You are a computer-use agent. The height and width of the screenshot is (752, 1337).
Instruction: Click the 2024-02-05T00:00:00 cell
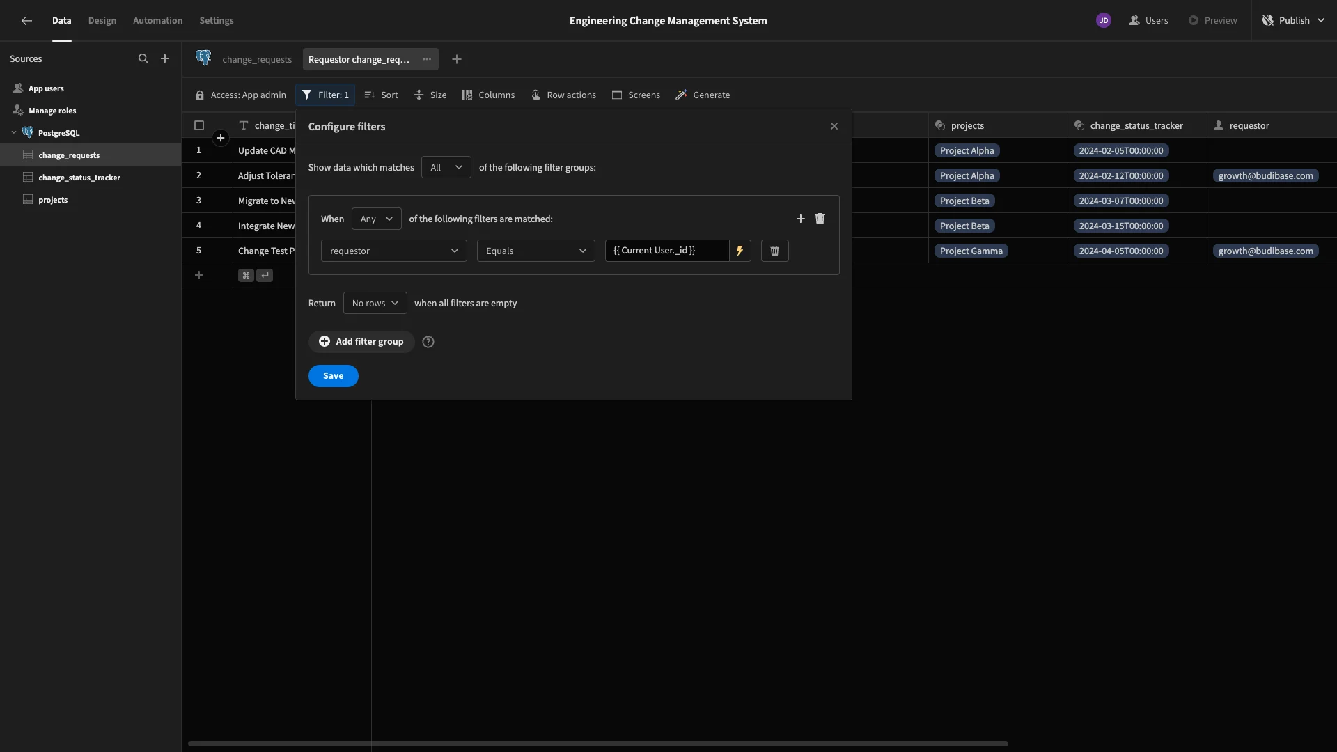pos(1121,150)
